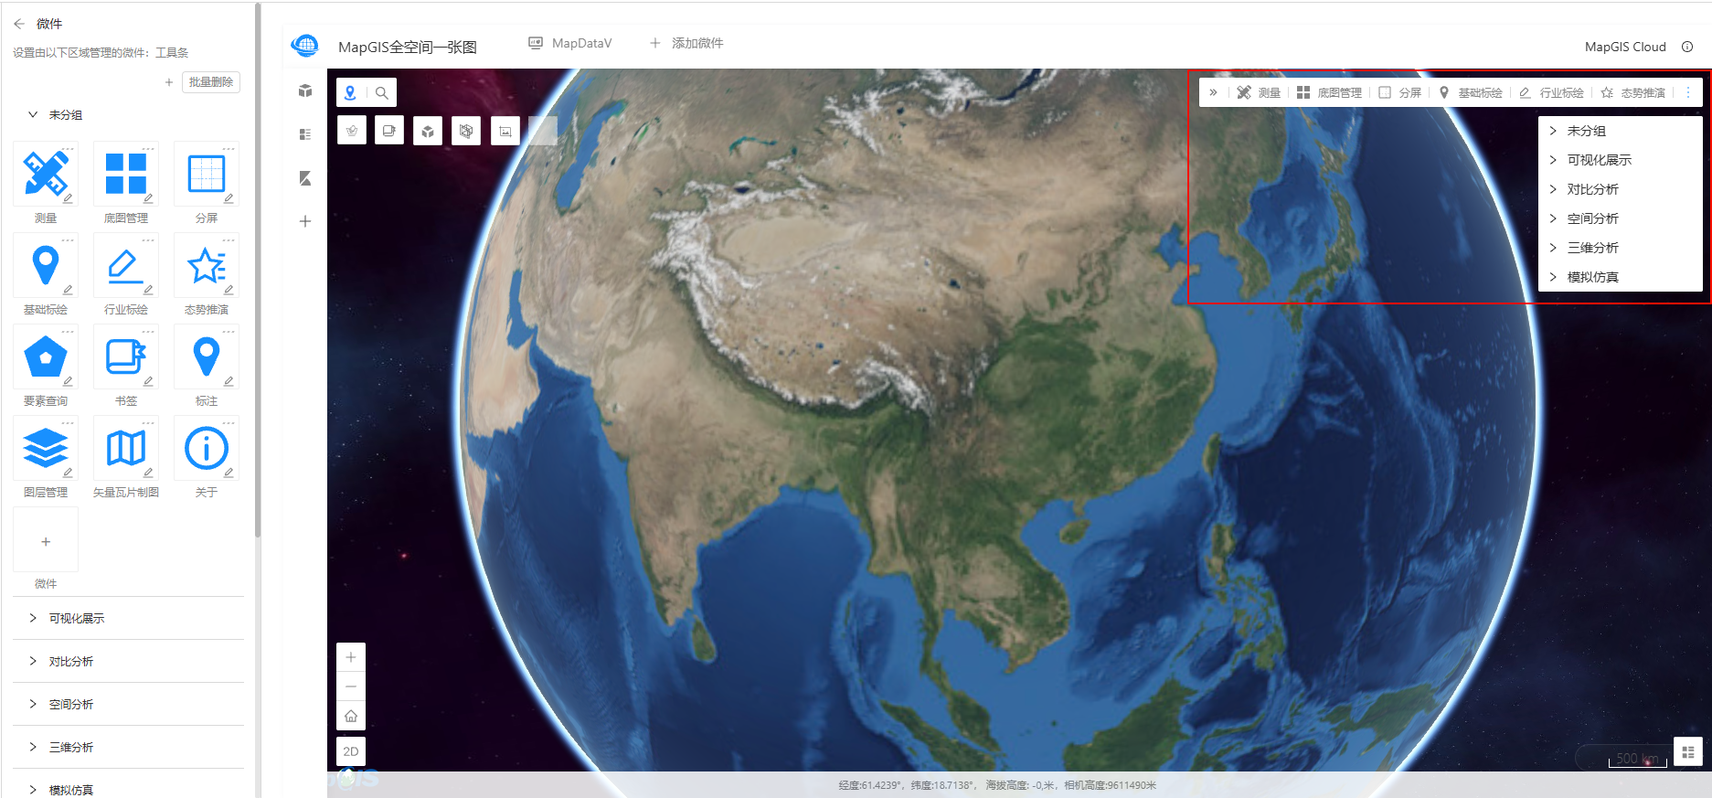Open the MapDataV tab
This screenshot has height=798, width=1712.
[570, 43]
